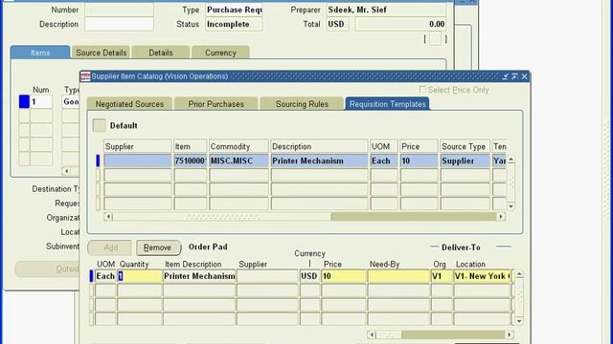
Task: Click the disabled Add button
Action: [110, 247]
